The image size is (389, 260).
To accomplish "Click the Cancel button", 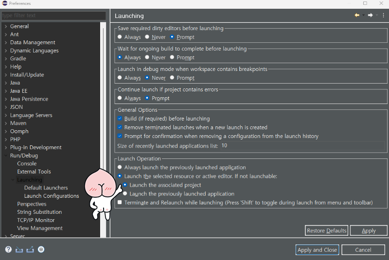I will tap(363, 250).
